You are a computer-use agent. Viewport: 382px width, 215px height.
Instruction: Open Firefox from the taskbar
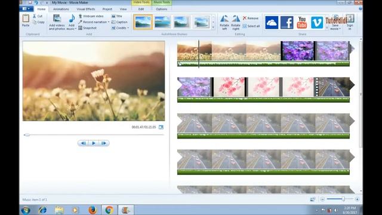93,210
